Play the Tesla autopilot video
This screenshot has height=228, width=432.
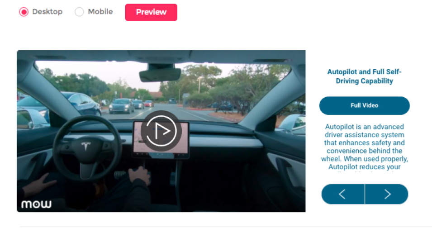tap(161, 131)
